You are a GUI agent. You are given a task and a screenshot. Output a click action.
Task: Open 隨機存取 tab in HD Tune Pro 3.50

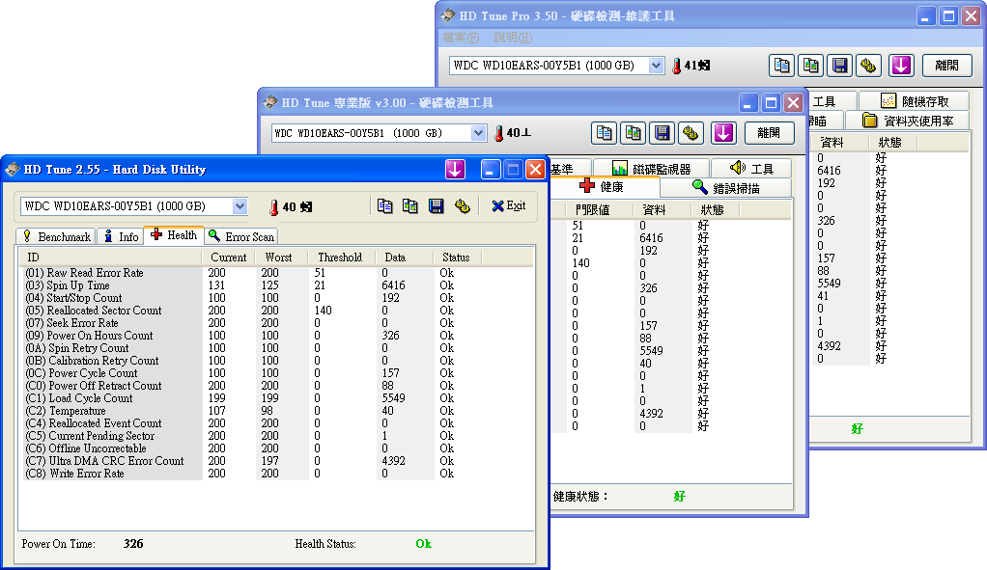(915, 101)
